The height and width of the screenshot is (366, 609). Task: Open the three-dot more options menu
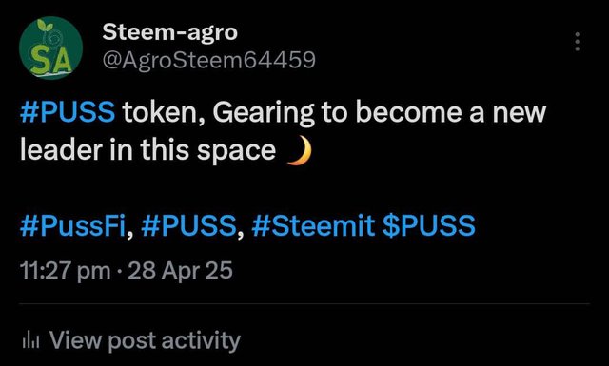(578, 42)
